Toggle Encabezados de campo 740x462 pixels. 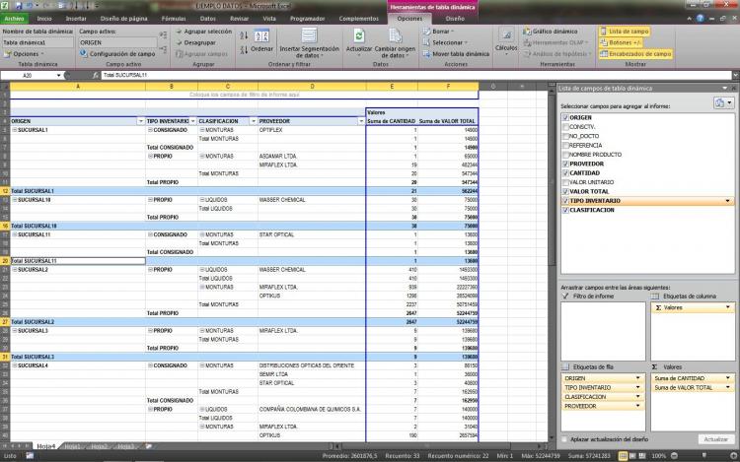point(635,54)
